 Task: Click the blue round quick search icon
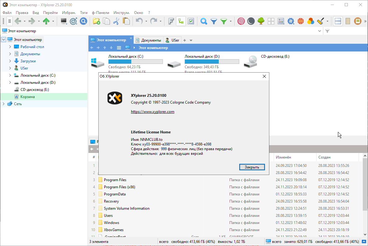coord(83,21)
